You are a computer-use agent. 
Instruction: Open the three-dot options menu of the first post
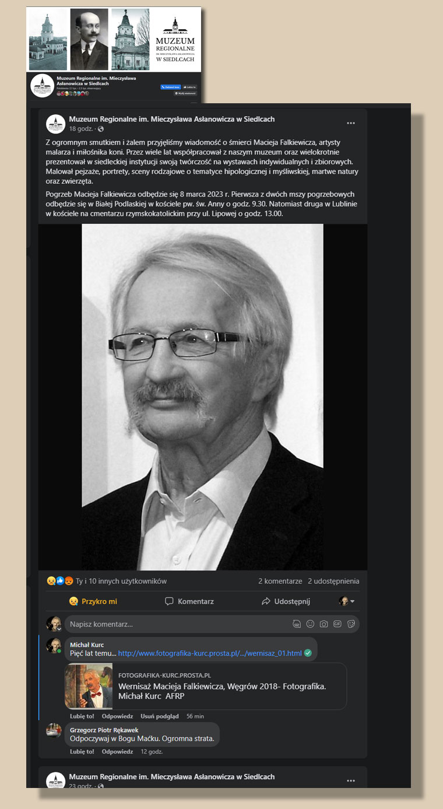[350, 123]
